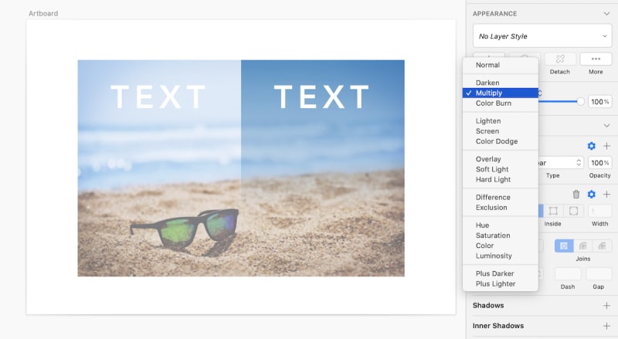Click the layer opacity slider handle
The width and height of the screenshot is (618, 339).
coord(580,102)
